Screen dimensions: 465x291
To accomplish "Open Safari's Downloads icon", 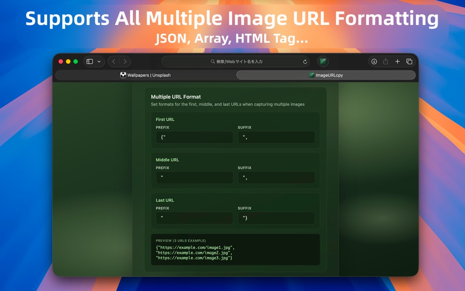I will coord(374,61).
